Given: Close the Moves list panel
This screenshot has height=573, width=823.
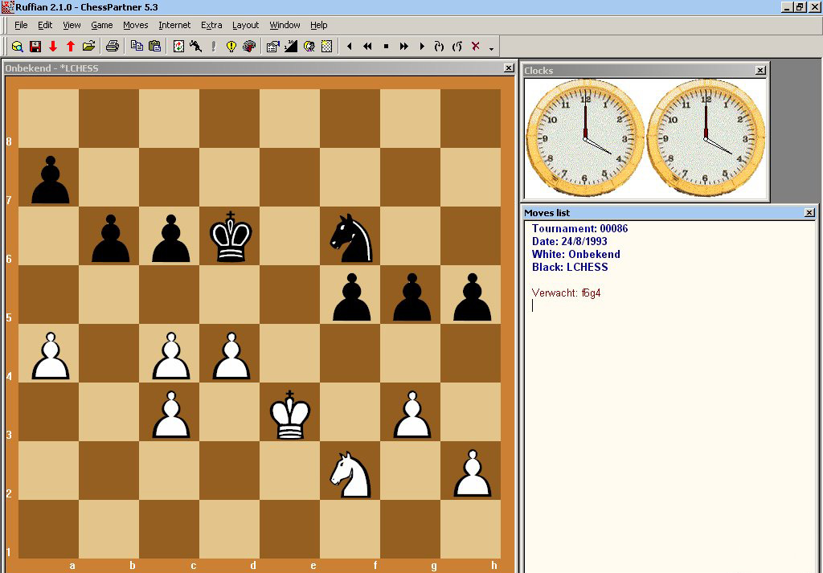Looking at the screenshot, I should tap(809, 213).
